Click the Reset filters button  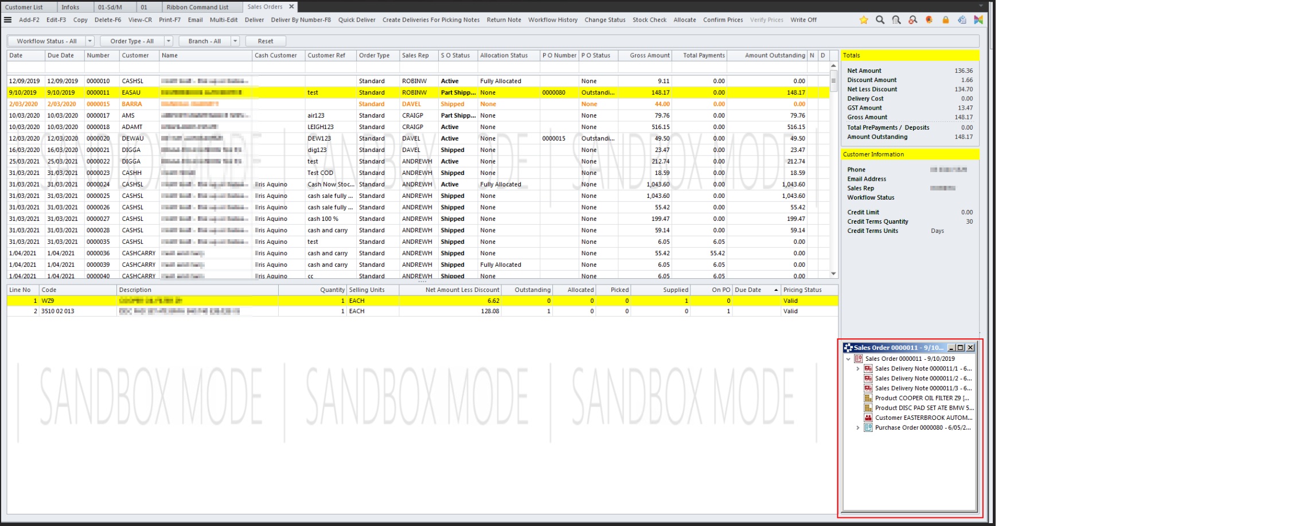pyautogui.click(x=266, y=41)
